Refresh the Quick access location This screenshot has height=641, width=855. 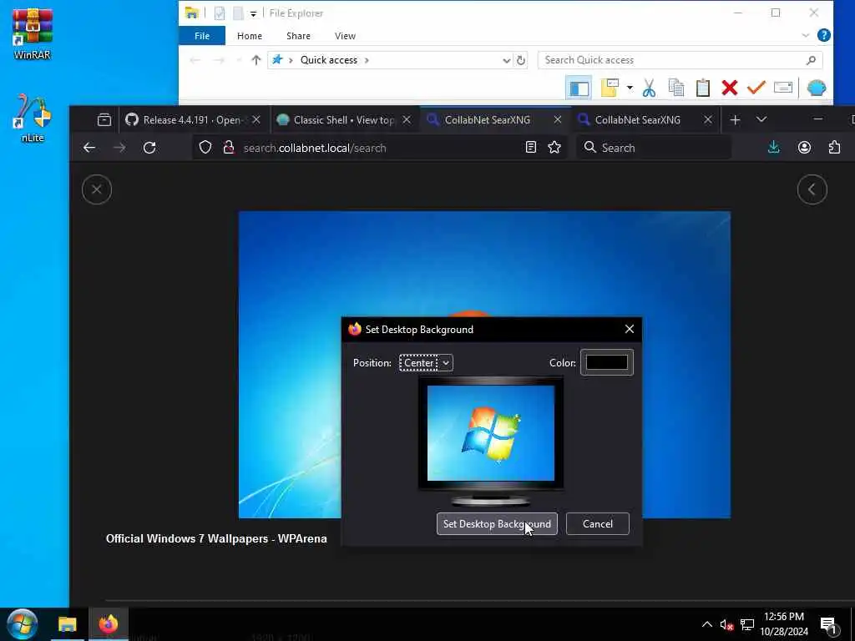click(x=521, y=60)
